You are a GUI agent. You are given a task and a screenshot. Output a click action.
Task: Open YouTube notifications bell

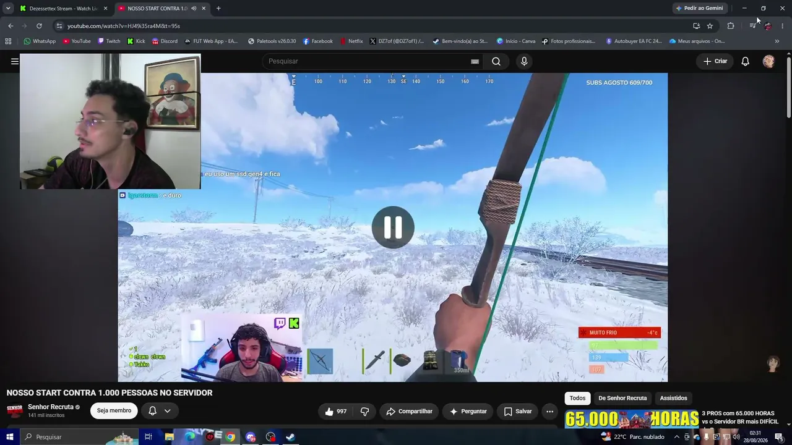click(x=746, y=61)
